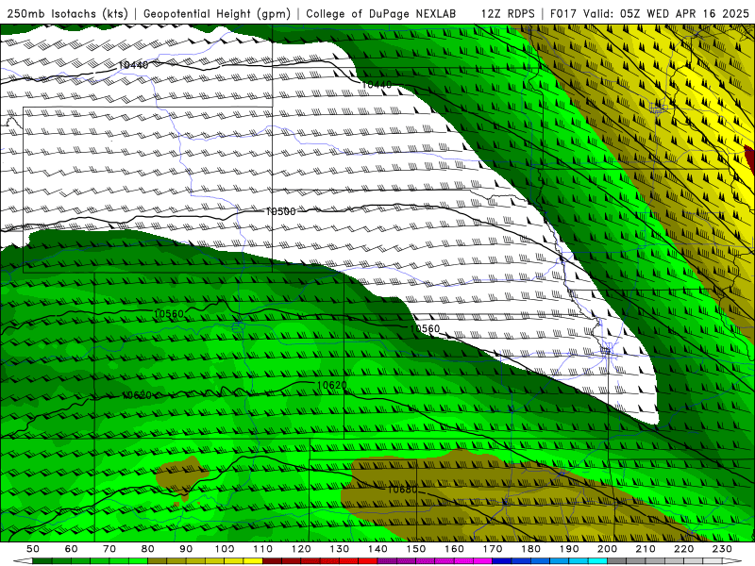Click the darkest green swatch starting the color bar
This screenshot has height=566, width=755.
point(42,561)
